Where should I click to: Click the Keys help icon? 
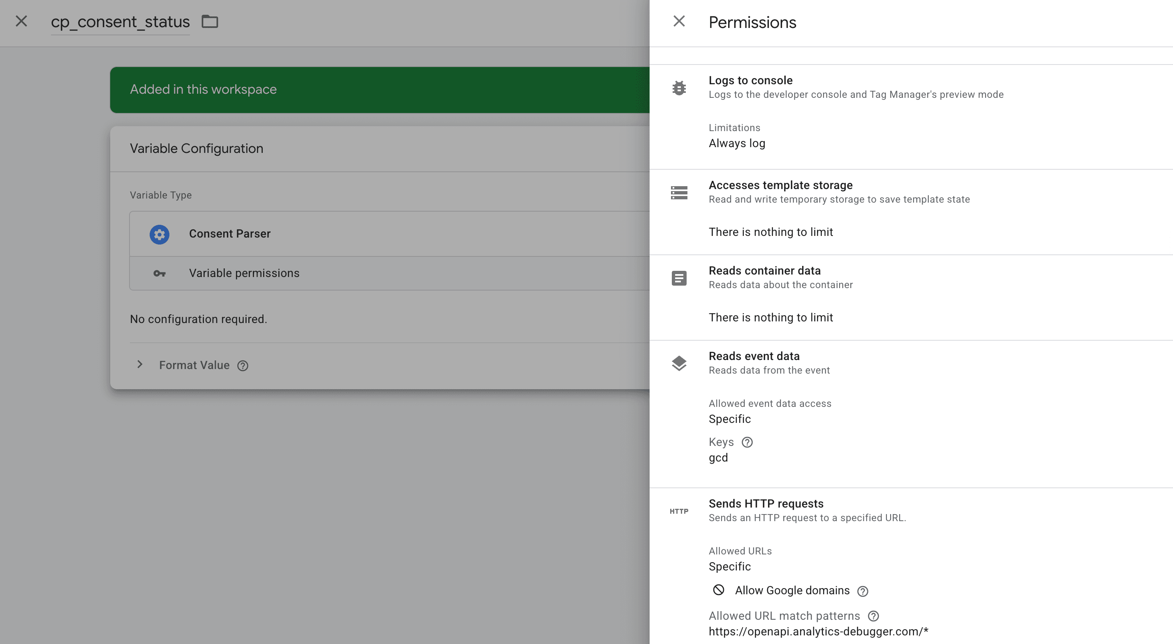click(748, 442)
